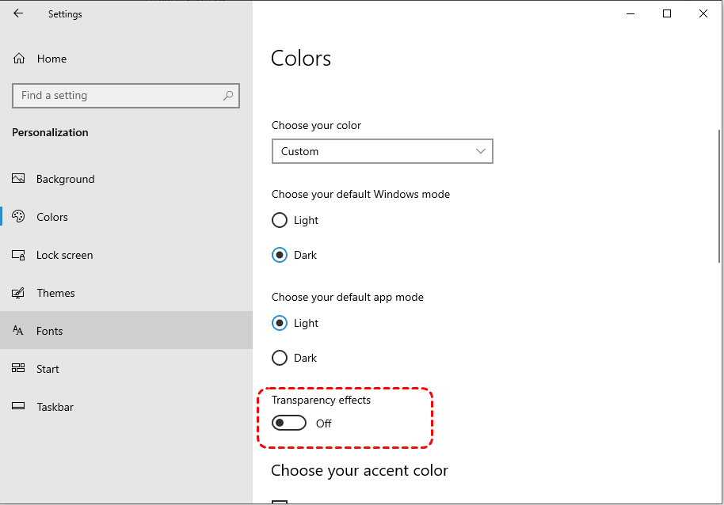Click the Colors palette icon
Image resolution: width=724 pixels, height=505 pixels.
[x=18, y=217]
